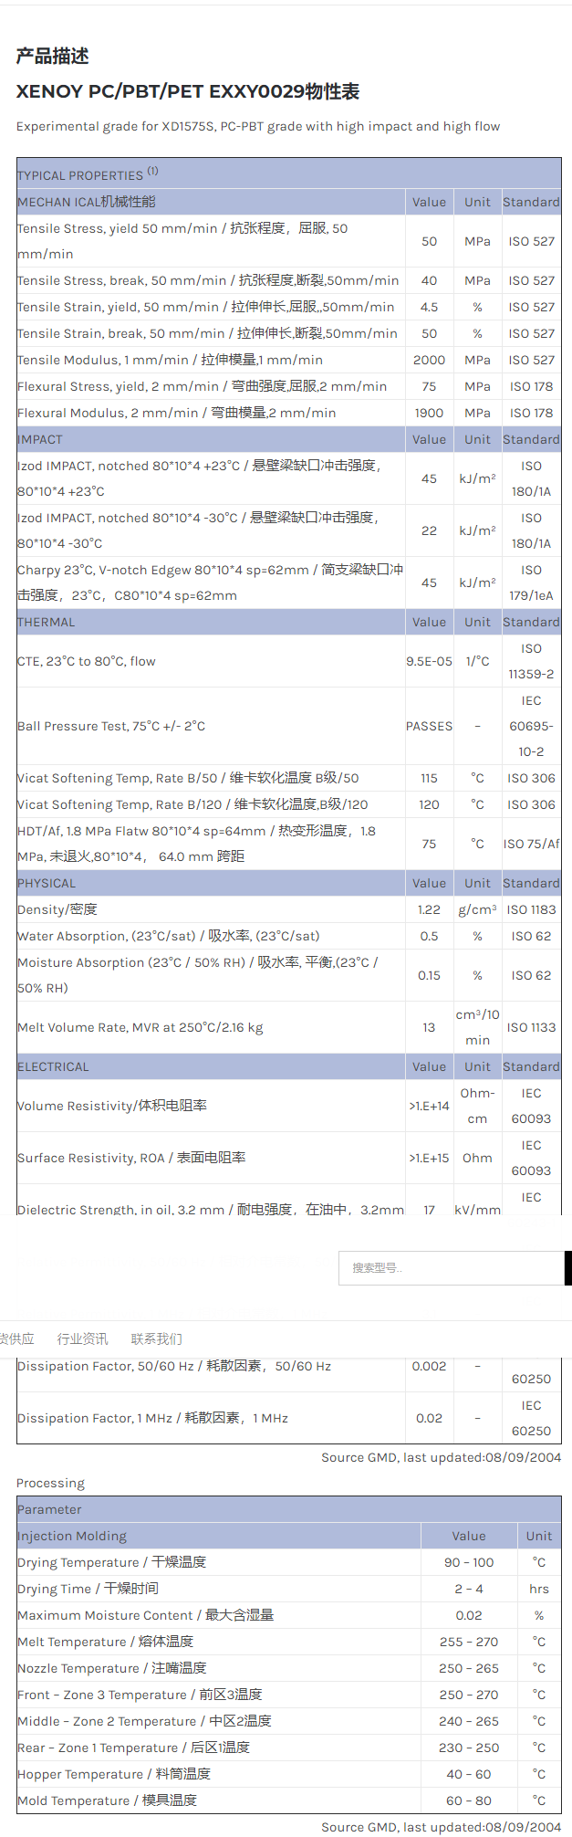
Task: Click the 搜索型号 search input field
Action: pos(451,1268)
